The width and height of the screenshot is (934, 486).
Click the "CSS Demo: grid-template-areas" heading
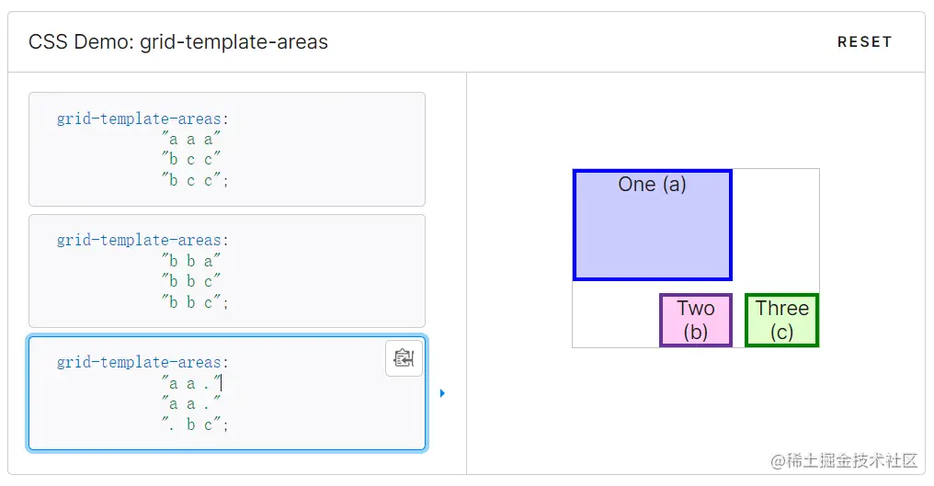178,42
